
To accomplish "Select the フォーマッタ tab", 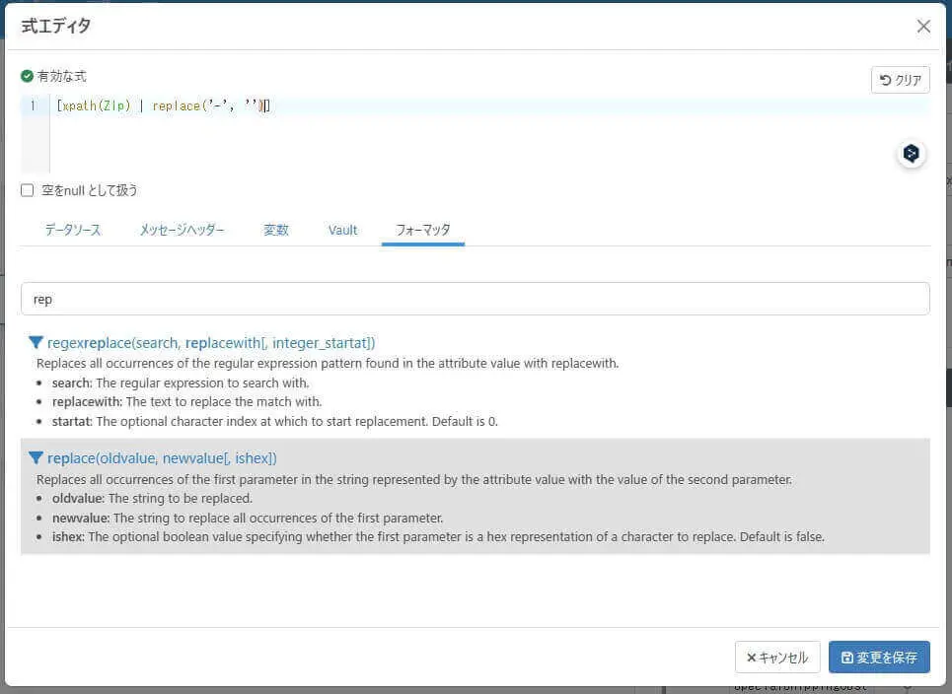I will coord(422,230).
